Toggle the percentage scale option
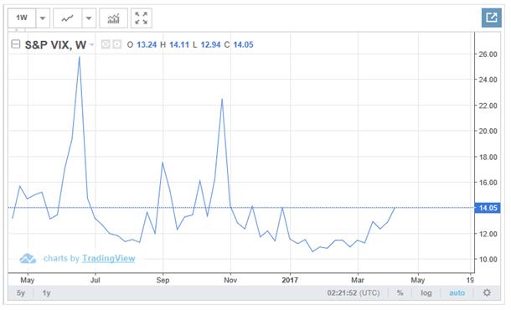511x310 pixels. click(400, 292)
